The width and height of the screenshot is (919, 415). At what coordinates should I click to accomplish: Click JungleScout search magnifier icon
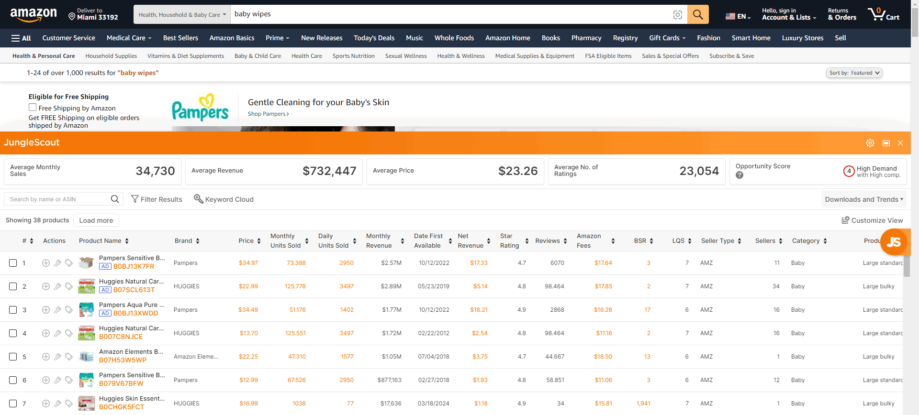click(x=115, y=199)
